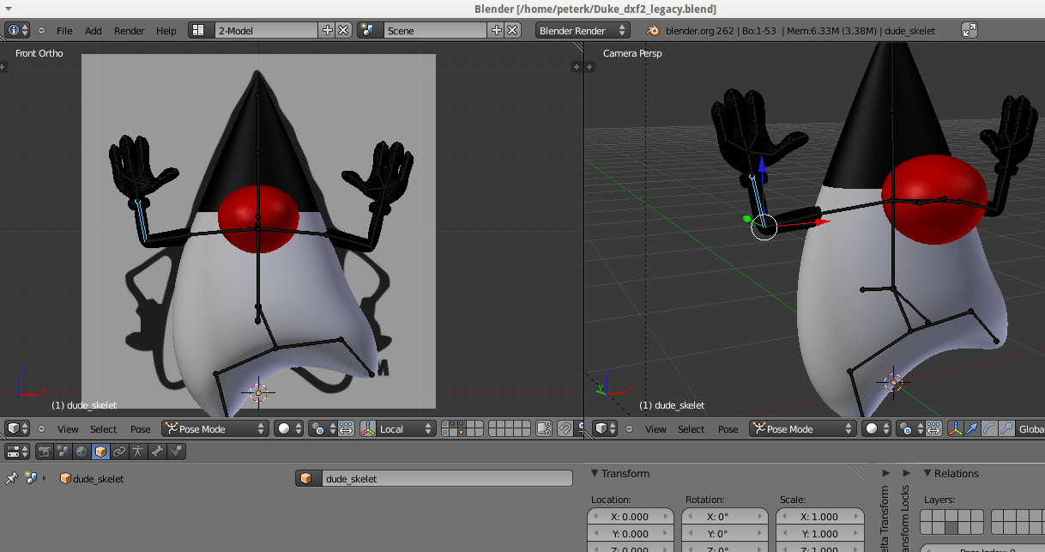Click the Location X value field
This screenshot has width=1045, height=552.
click(631, 517)
